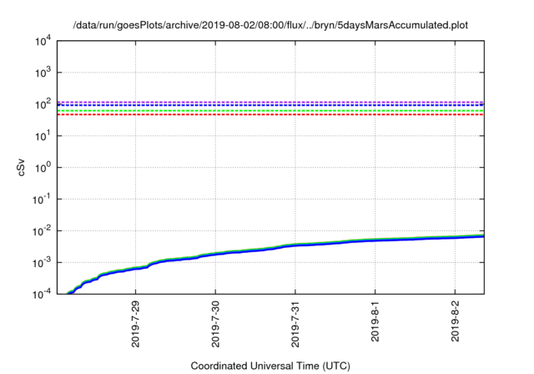This screenshot has width=534, height=374.
Task: Click the plot title file path text
Action: (x=270, y=25)
